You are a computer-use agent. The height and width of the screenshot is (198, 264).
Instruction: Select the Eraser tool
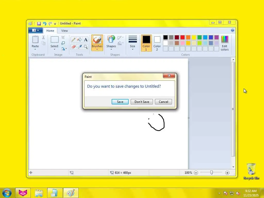coord(73,47)
